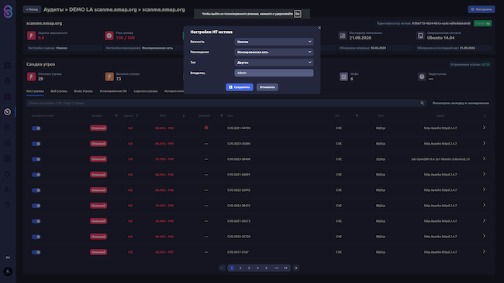Expand the 22/tcp OpenSSH row chevron
This screenshot has height=283, width=504.
click(484, 159)
